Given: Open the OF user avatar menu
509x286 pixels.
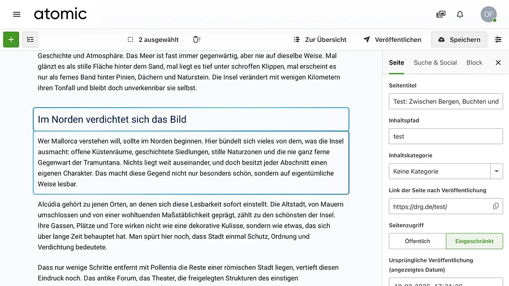Looking at the screenshot, I should pos(488,14).
